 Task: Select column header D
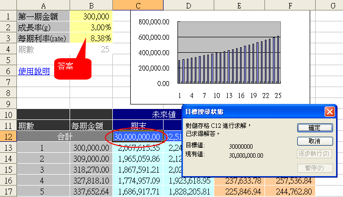[x=188, y=5]
